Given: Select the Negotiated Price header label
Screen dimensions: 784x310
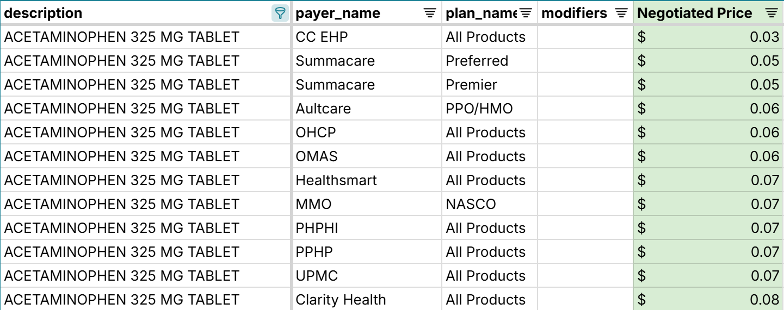Looking at the screenshot, I should (x=695, y=14).
